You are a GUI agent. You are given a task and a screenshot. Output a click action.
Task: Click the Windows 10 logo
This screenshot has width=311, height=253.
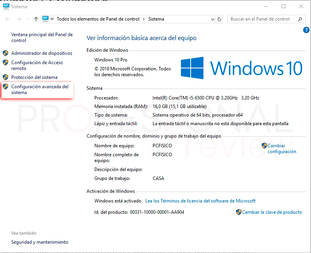(242, 68)
